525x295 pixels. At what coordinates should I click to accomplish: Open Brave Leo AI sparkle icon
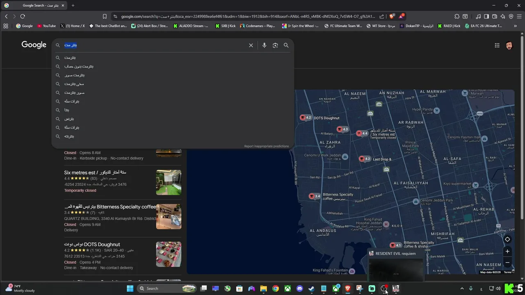[503, 16]
